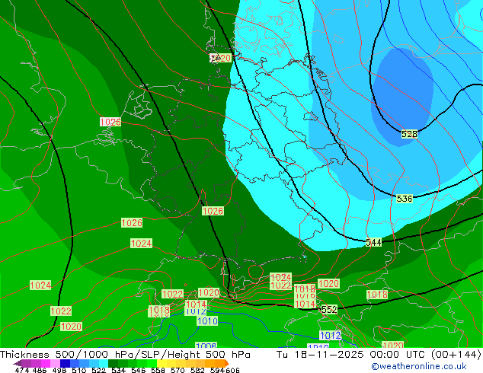Image resolution: width=483 pixels, height=373 pixels.
Task: Click the purple arrow end of the legend
Action: pyautogui.click(x=18, y=363)
